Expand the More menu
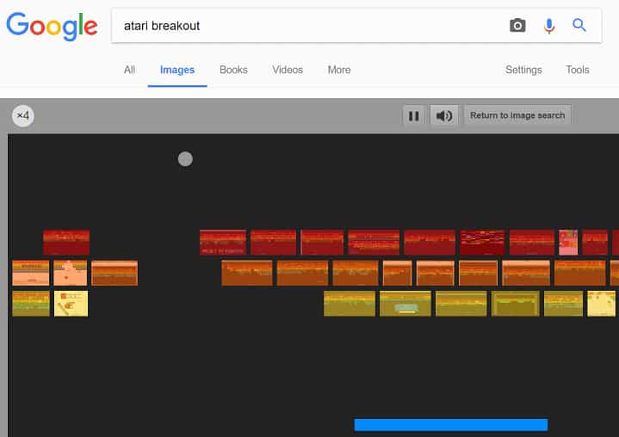The image size is (619, 437). coord(339,70)
